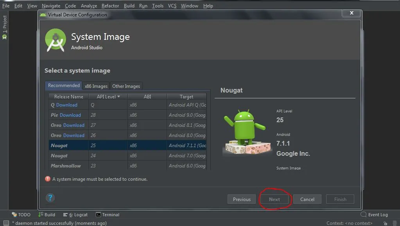Download the Oreo API 27 image

click(x=74, y=125)
